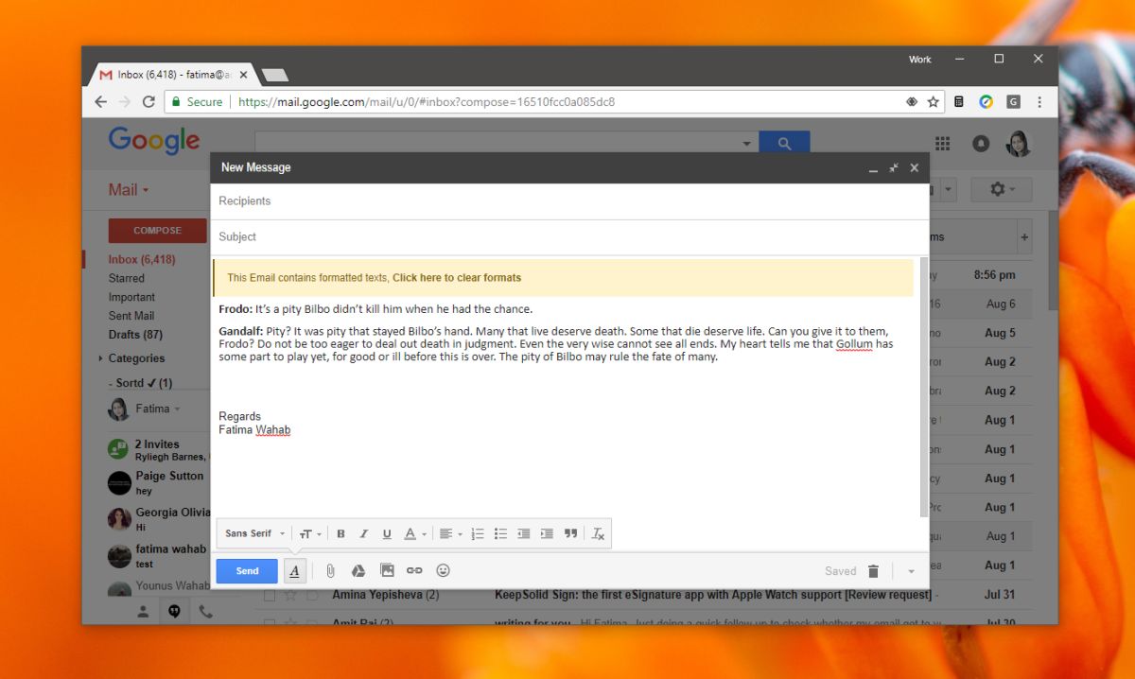Reload the Gmail page

coord(148,101)
